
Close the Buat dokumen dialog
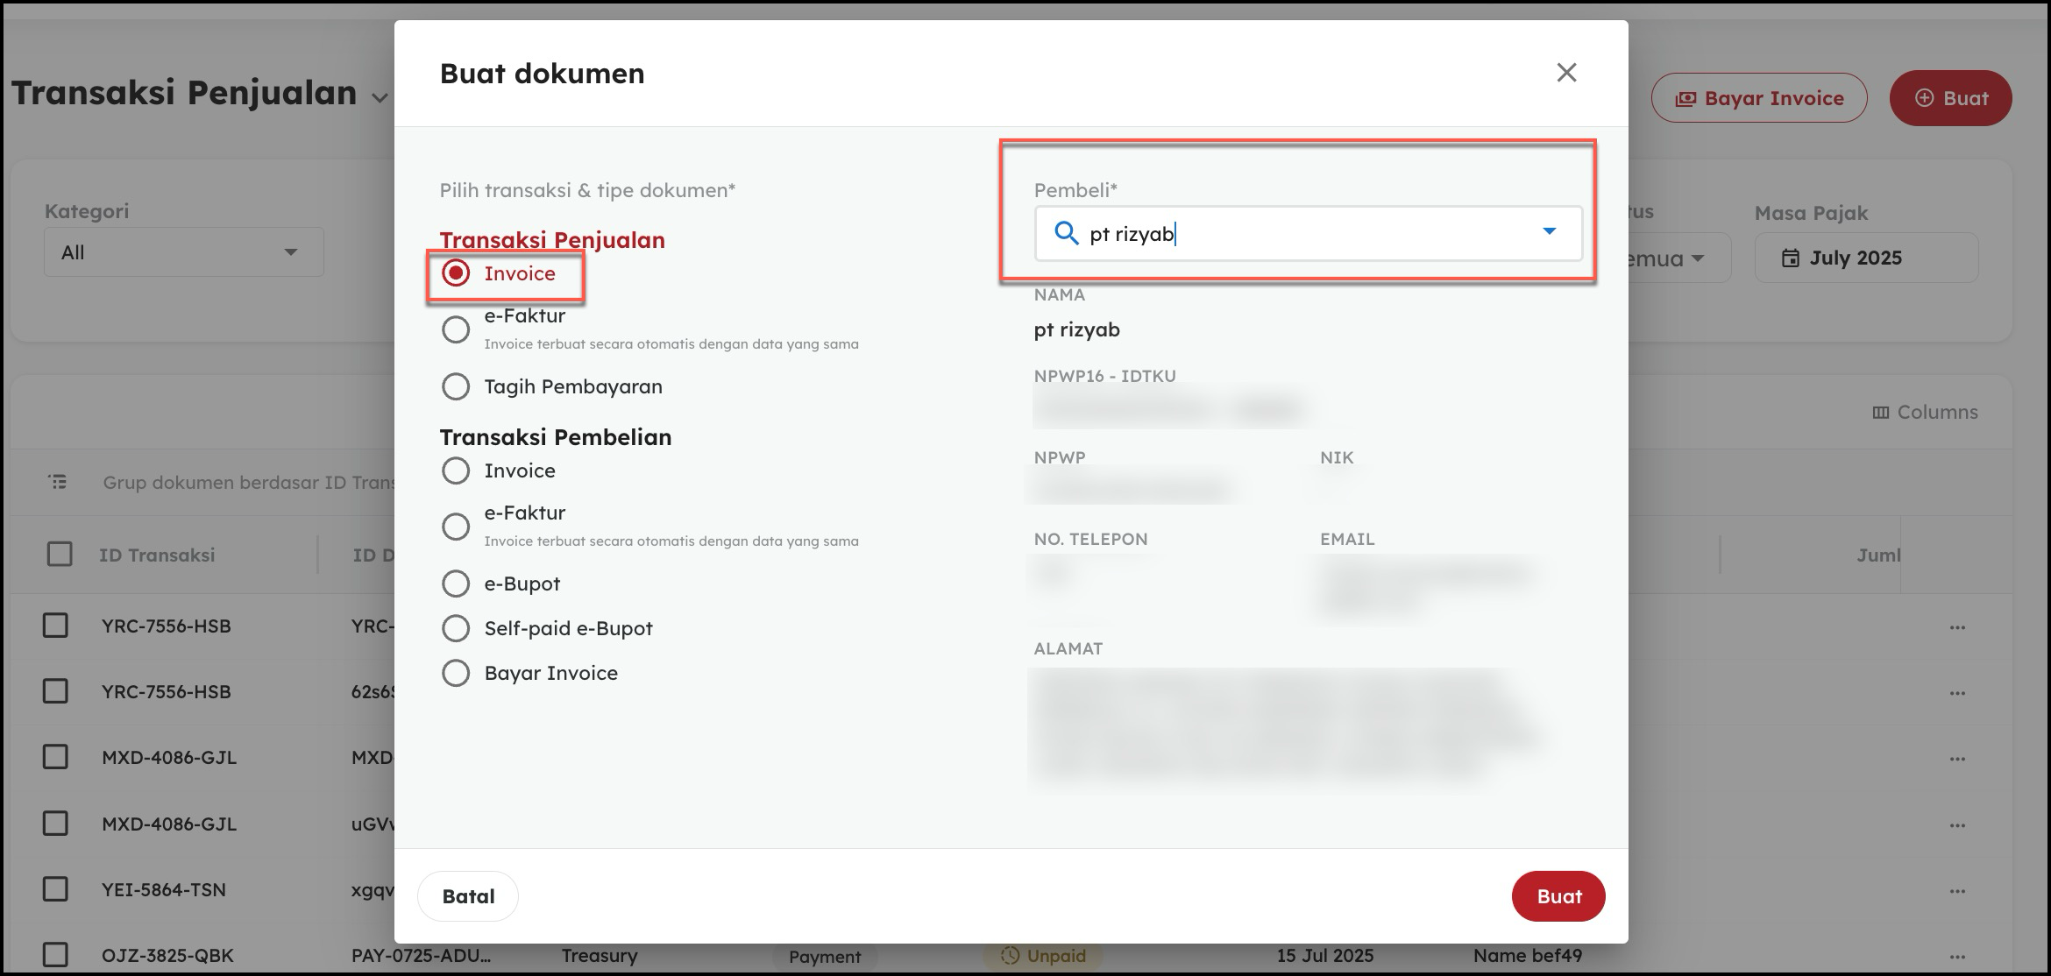coord(1565,73)
